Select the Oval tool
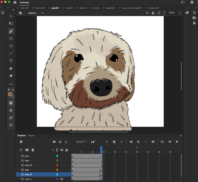198x182 pixels. pos(11,46)
